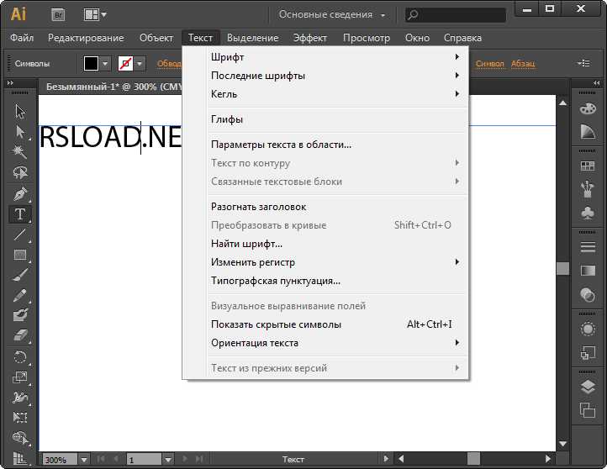Open the Color Guide panel
The width and height of the screenshot is (607, 469).
(x=588, y=132)
